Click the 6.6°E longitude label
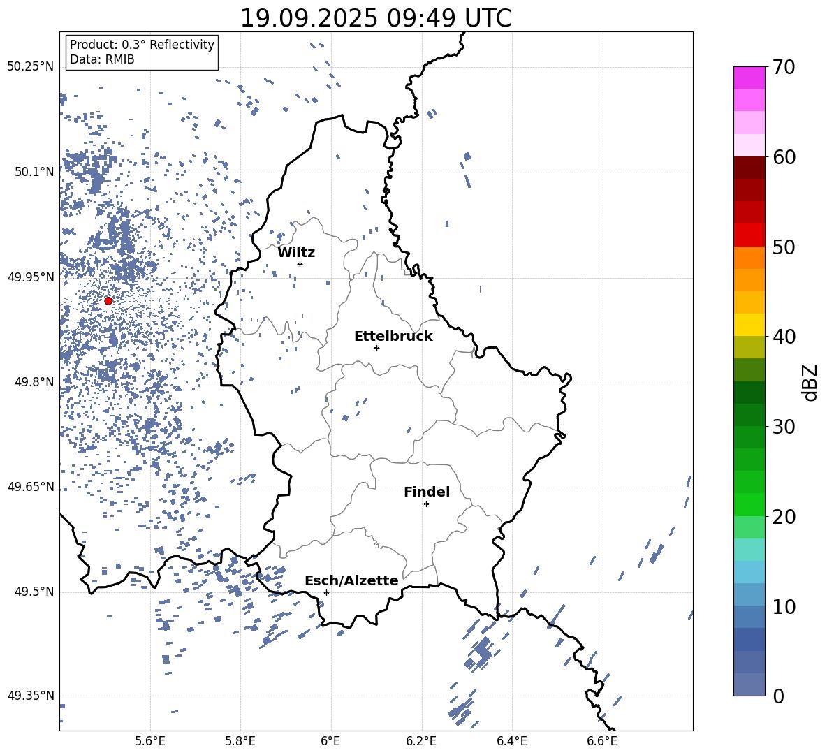The height and width of the screenshot is (755, 827). [602, 742]
